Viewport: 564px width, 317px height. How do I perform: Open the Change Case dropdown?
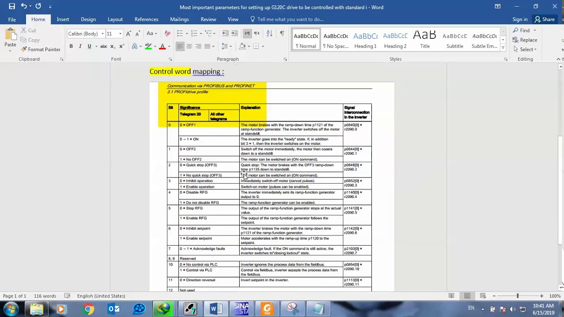coord(152,33)
